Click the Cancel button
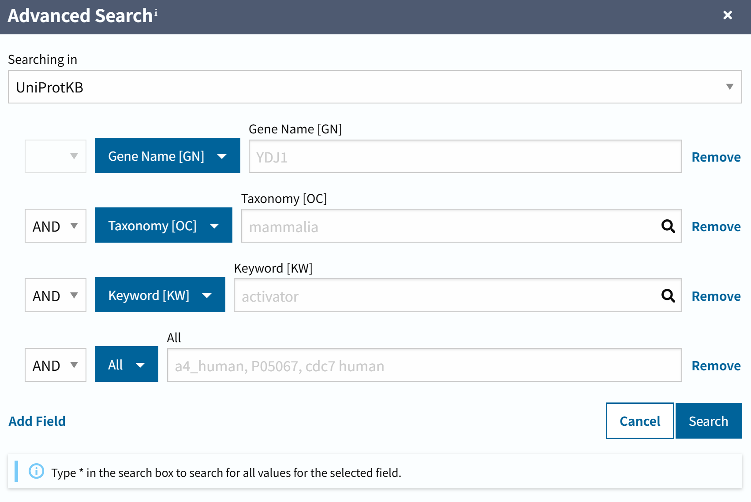751x502 pixels. [x=640, y=421]
